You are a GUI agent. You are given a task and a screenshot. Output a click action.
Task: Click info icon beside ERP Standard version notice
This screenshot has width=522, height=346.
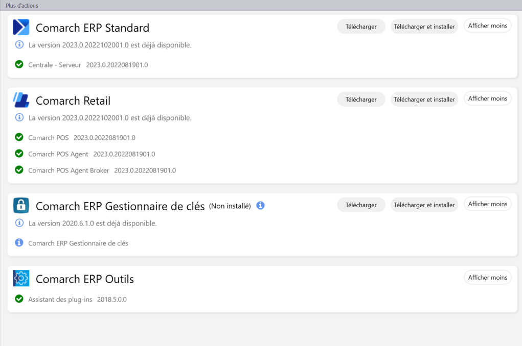pyautogui.click(x=19, y=44)
